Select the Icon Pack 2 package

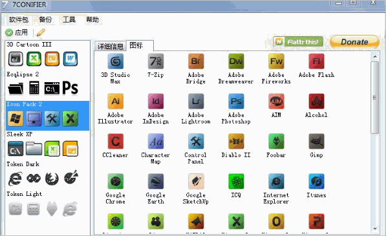[x=47, y=116]
